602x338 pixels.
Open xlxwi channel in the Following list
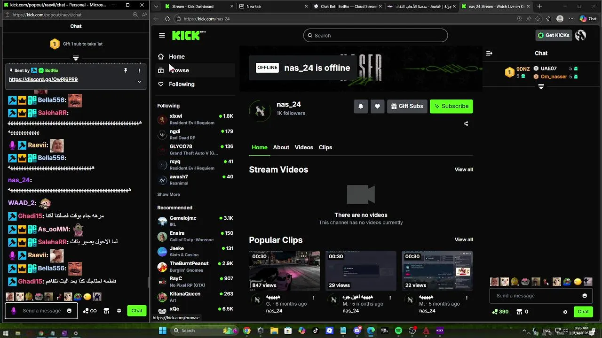pos(195,119)
